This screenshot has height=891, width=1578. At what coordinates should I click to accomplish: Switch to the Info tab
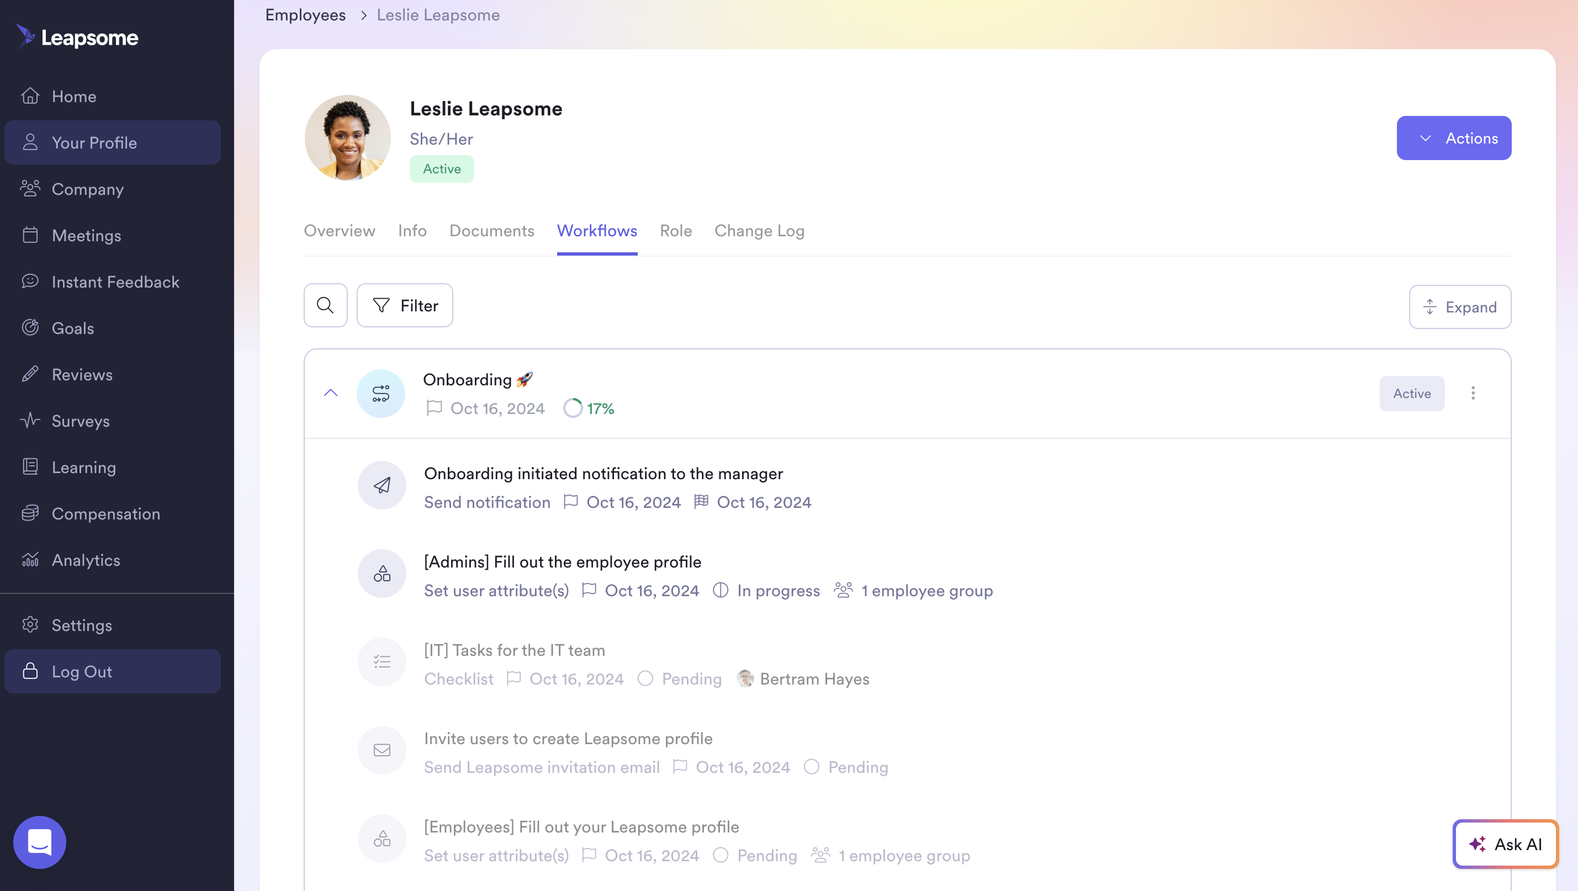pyautogui.click(x=412, y=230)
